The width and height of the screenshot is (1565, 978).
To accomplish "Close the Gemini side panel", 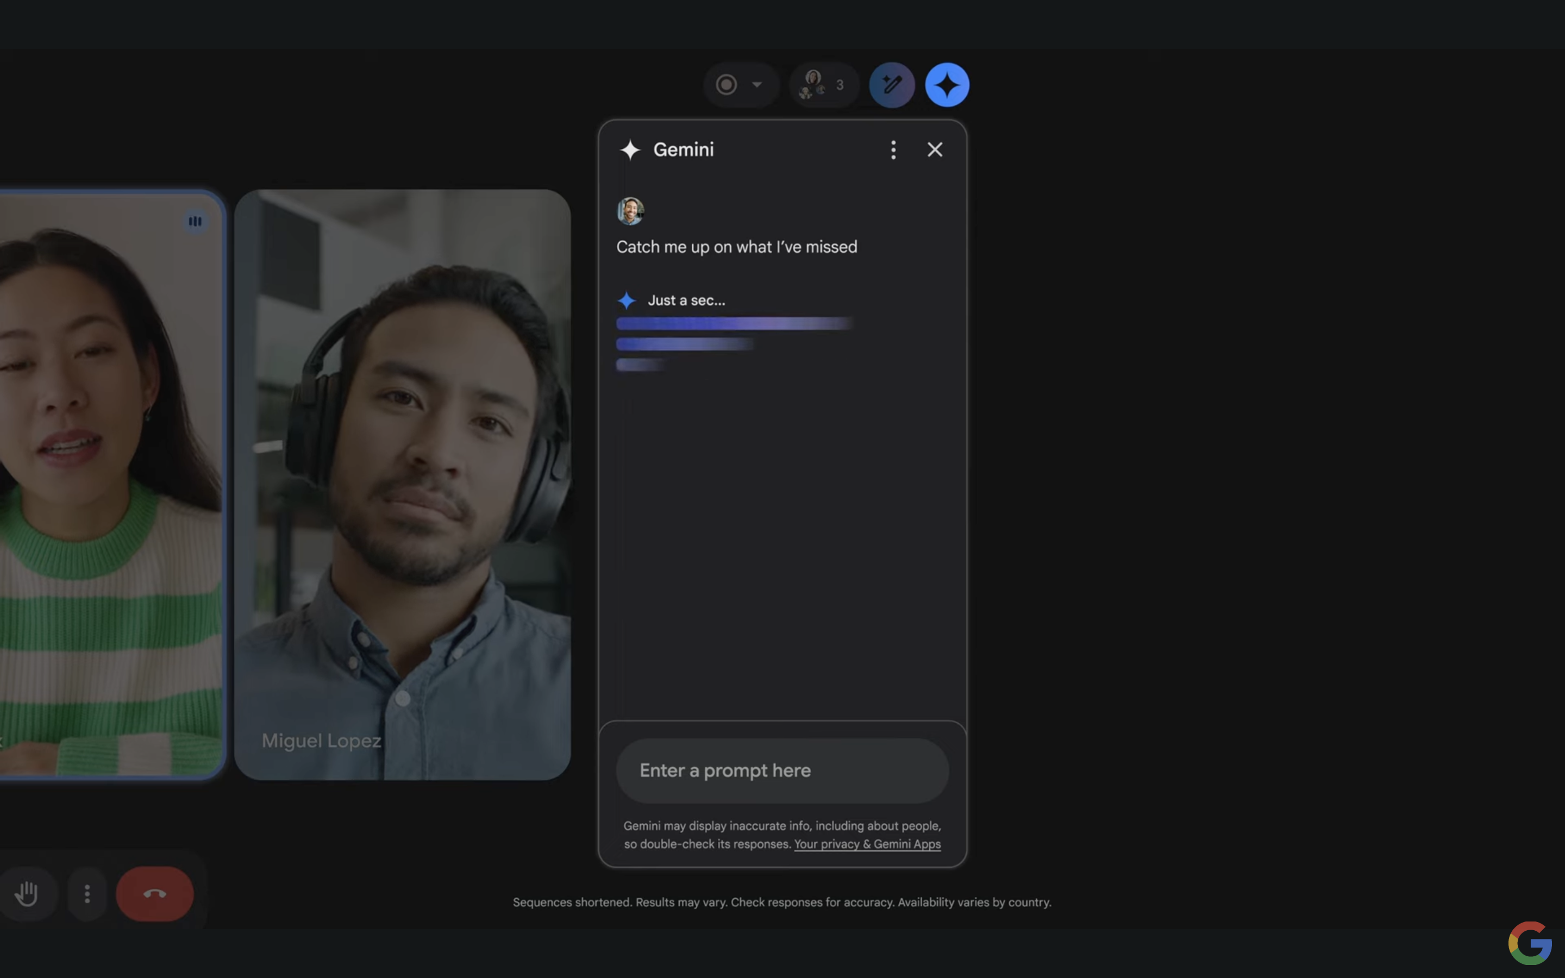I will click(x=935, y=150).
